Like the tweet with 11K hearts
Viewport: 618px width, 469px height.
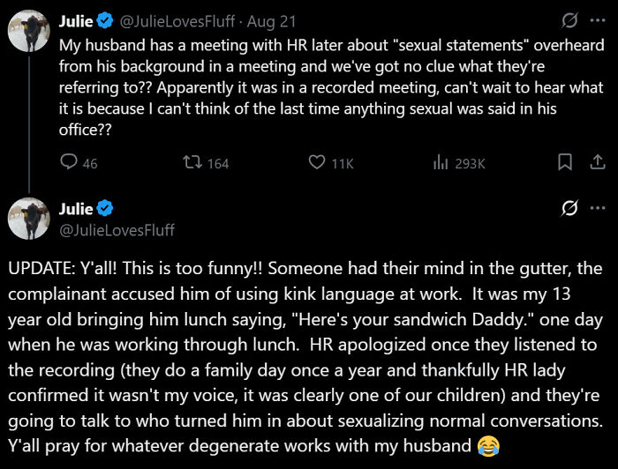click(317, 162)
